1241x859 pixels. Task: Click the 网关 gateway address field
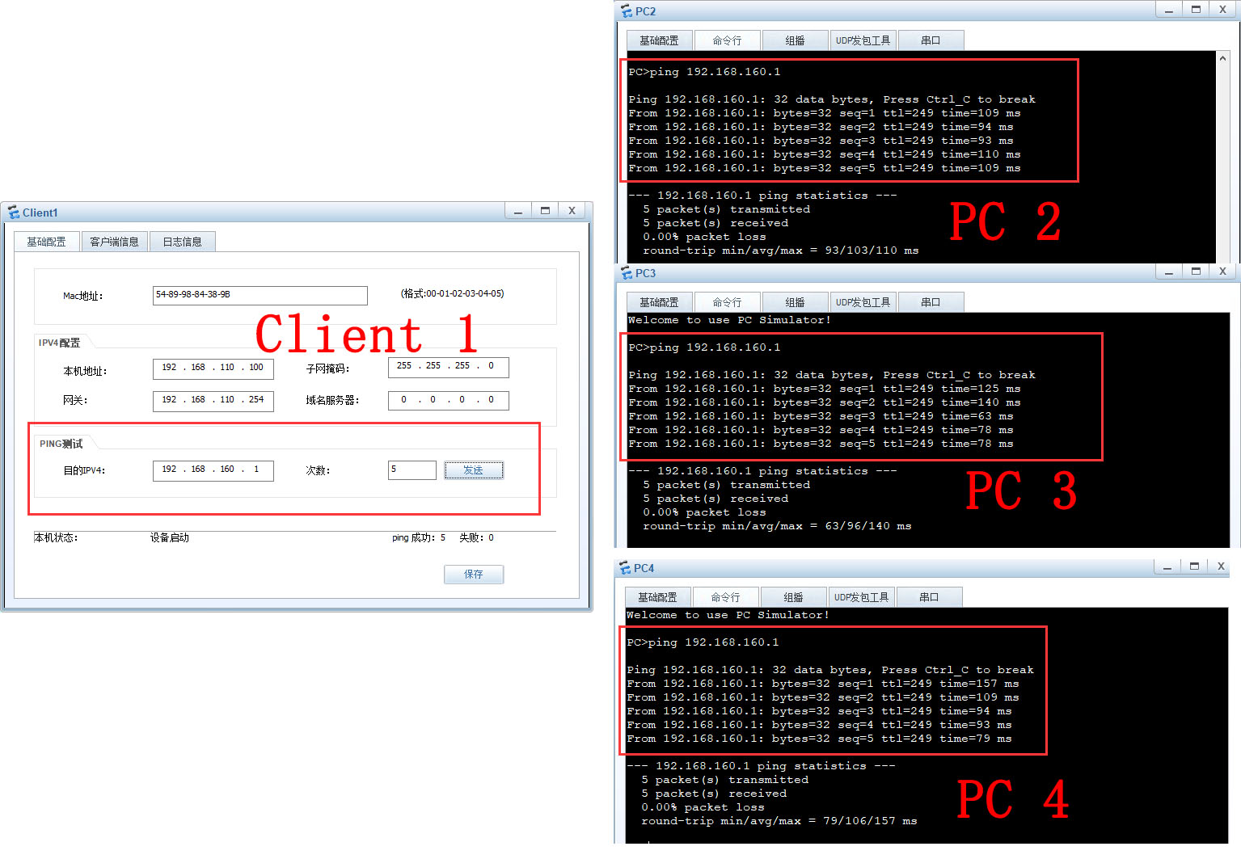pos(213,400)
